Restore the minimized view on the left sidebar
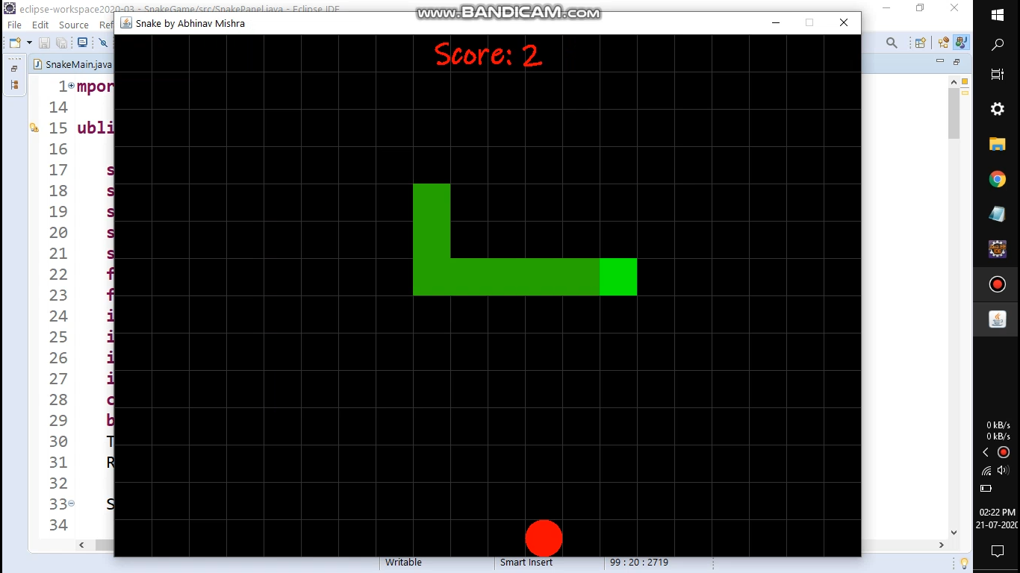 tap(13, 69)
